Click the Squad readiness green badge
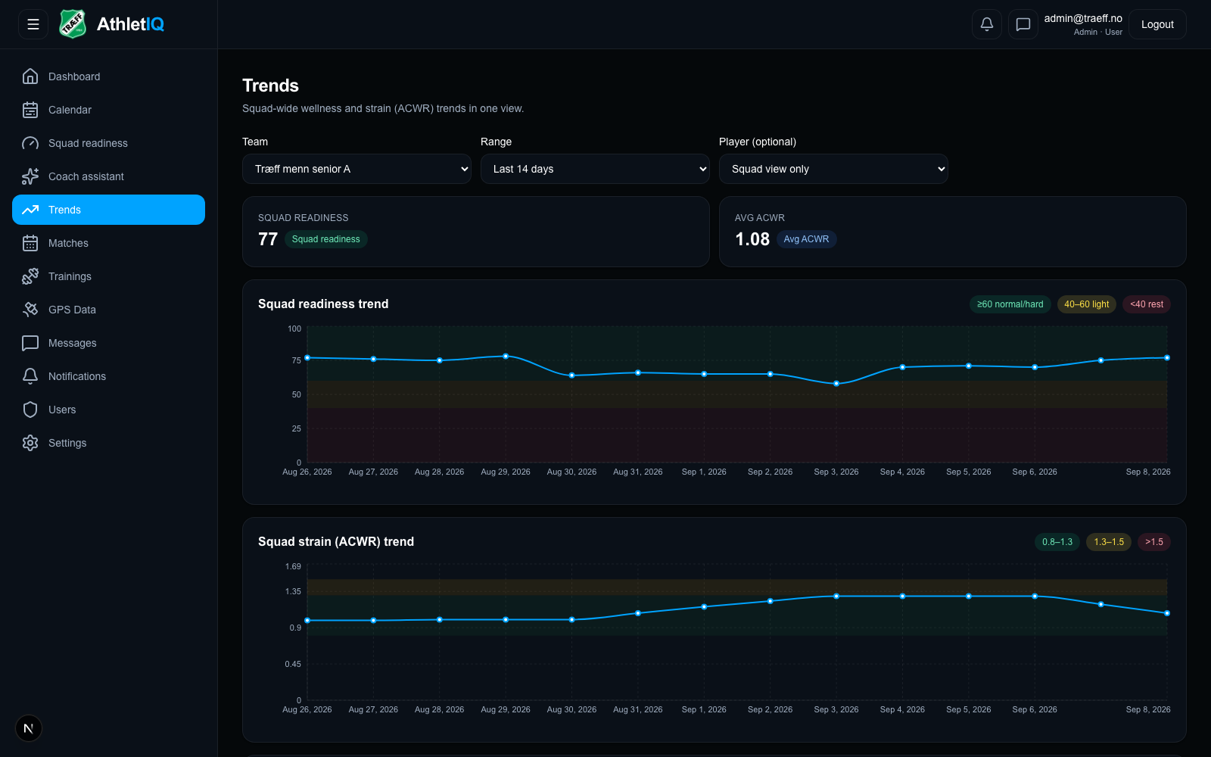 click(326, 239)
